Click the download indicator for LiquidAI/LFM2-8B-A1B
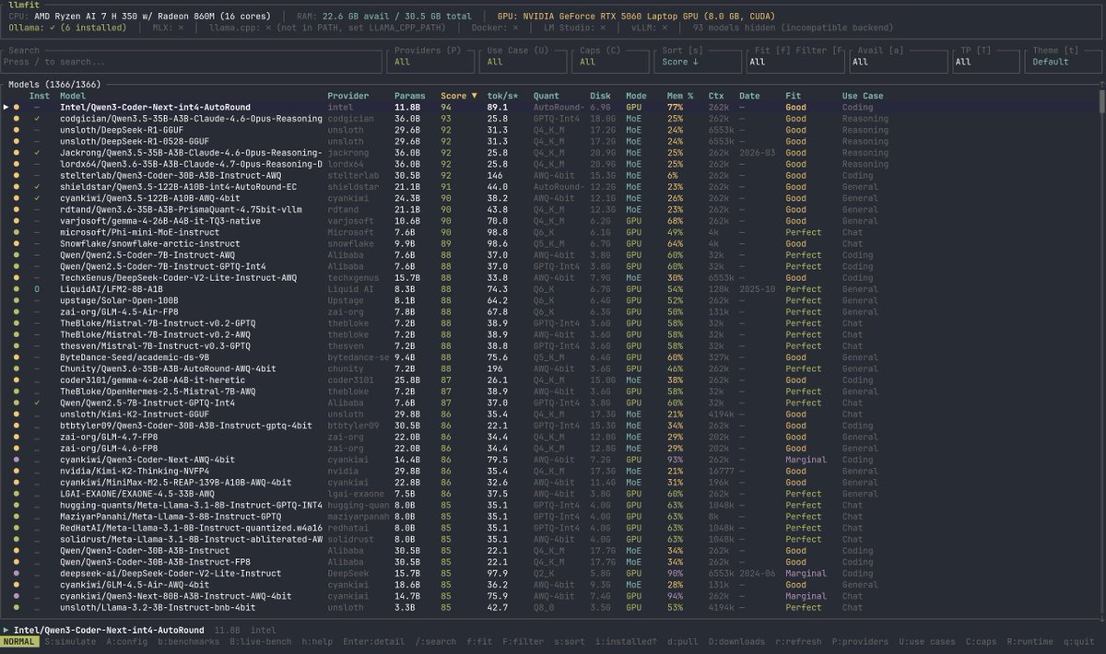The width and height of the screenshot is (1106, 654). coord(37,289)
